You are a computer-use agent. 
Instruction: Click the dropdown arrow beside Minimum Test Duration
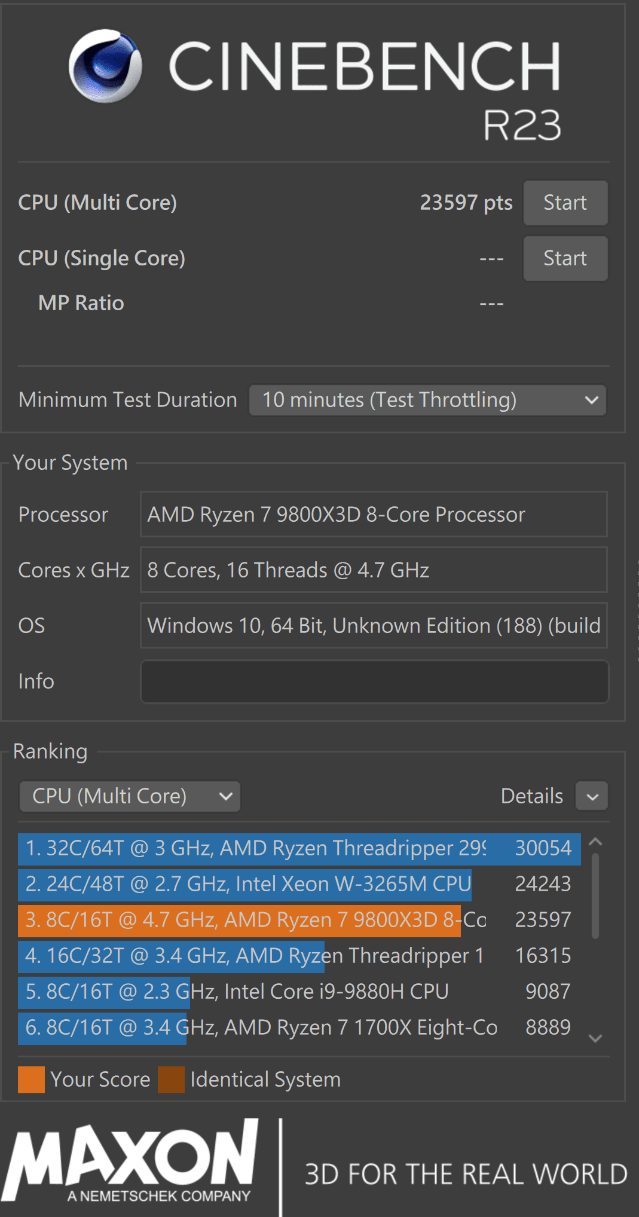point(591,400)
